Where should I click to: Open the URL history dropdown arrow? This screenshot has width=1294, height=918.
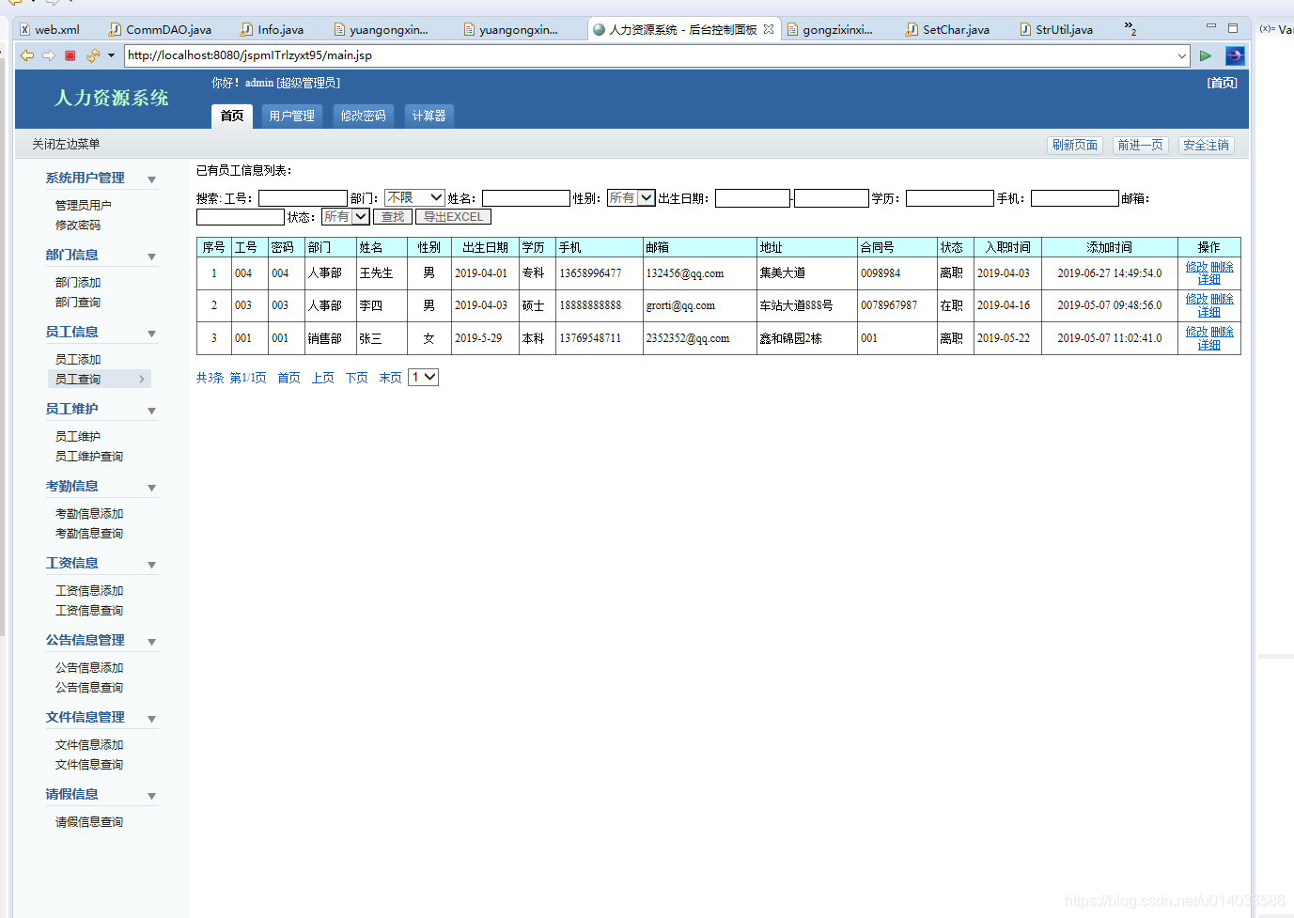[x=1182, y=56]
